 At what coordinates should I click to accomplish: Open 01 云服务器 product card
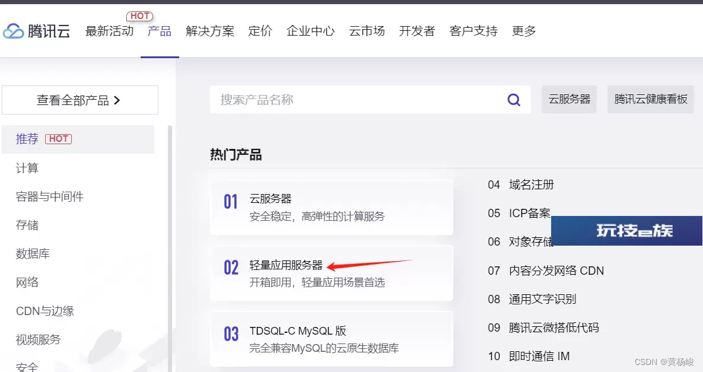[x=331, y=207]
